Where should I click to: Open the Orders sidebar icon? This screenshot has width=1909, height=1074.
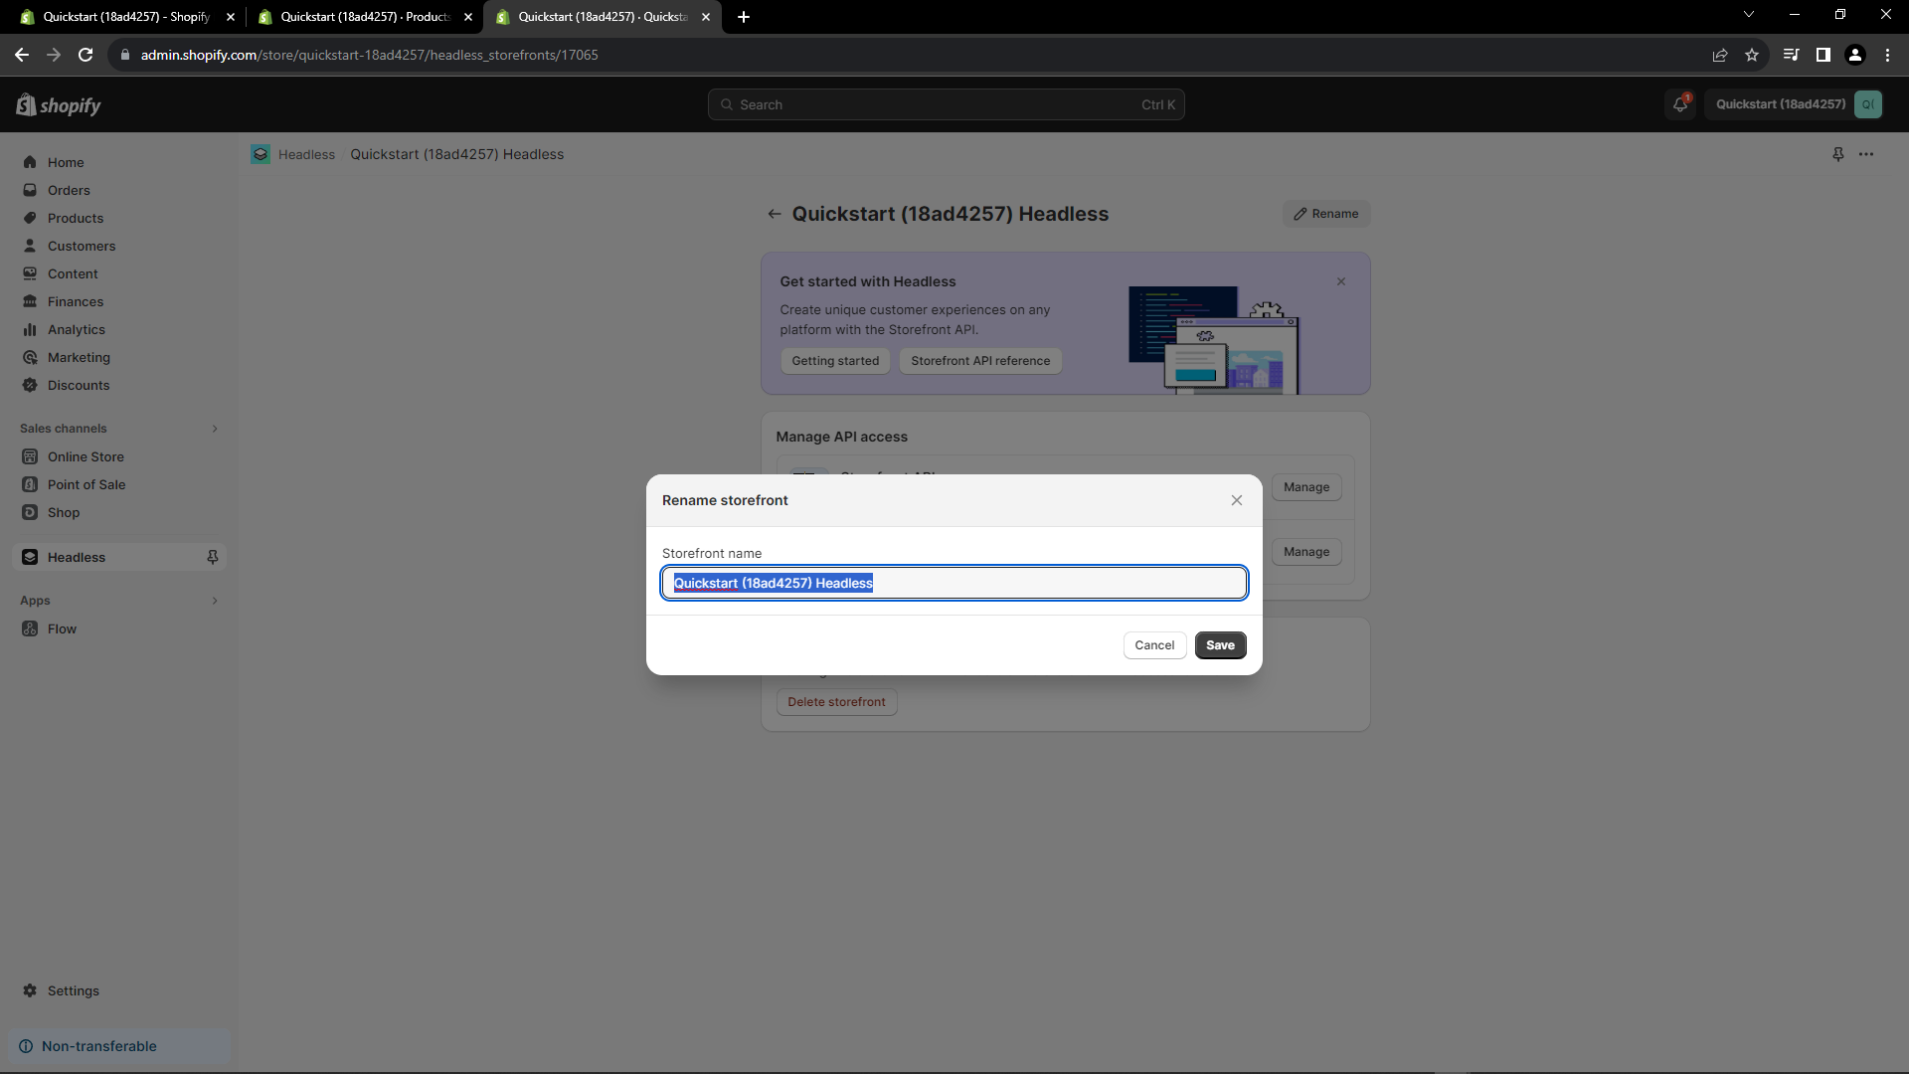coord(30,190)
